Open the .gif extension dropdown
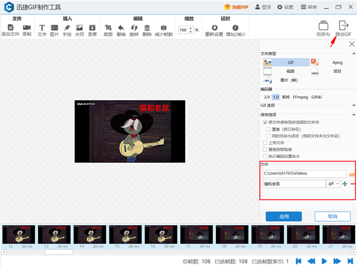This screenshot has height=267, width=357. click(x=334, y=184)
